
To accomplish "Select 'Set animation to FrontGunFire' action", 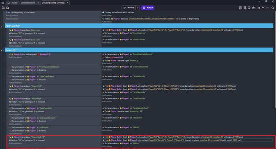I will click(x=124, y=33).
